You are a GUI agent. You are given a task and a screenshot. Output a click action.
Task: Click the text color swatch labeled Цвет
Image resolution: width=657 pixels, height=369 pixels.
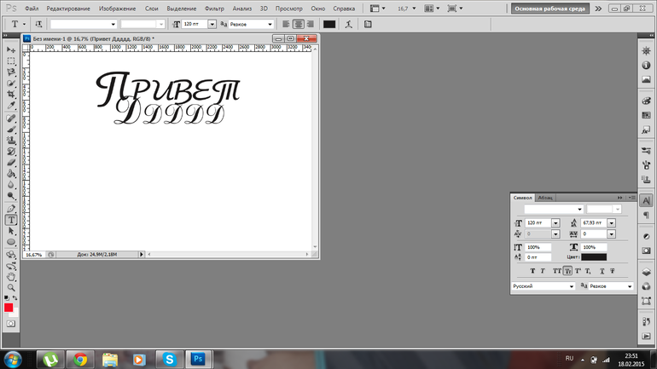593,257
